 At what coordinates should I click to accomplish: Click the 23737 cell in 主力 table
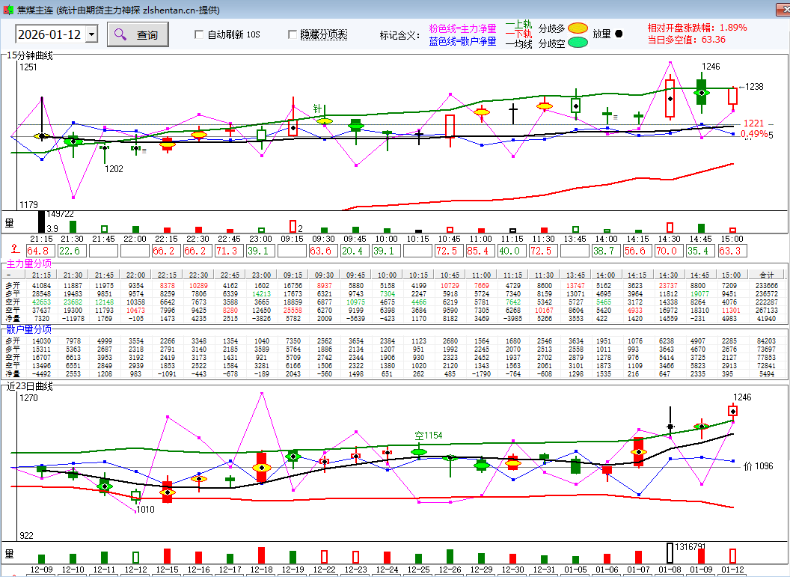[x=669, y=286]
